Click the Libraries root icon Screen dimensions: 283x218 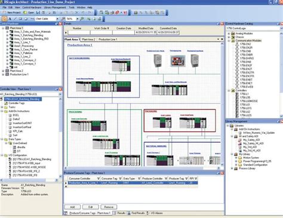point(232,125)
